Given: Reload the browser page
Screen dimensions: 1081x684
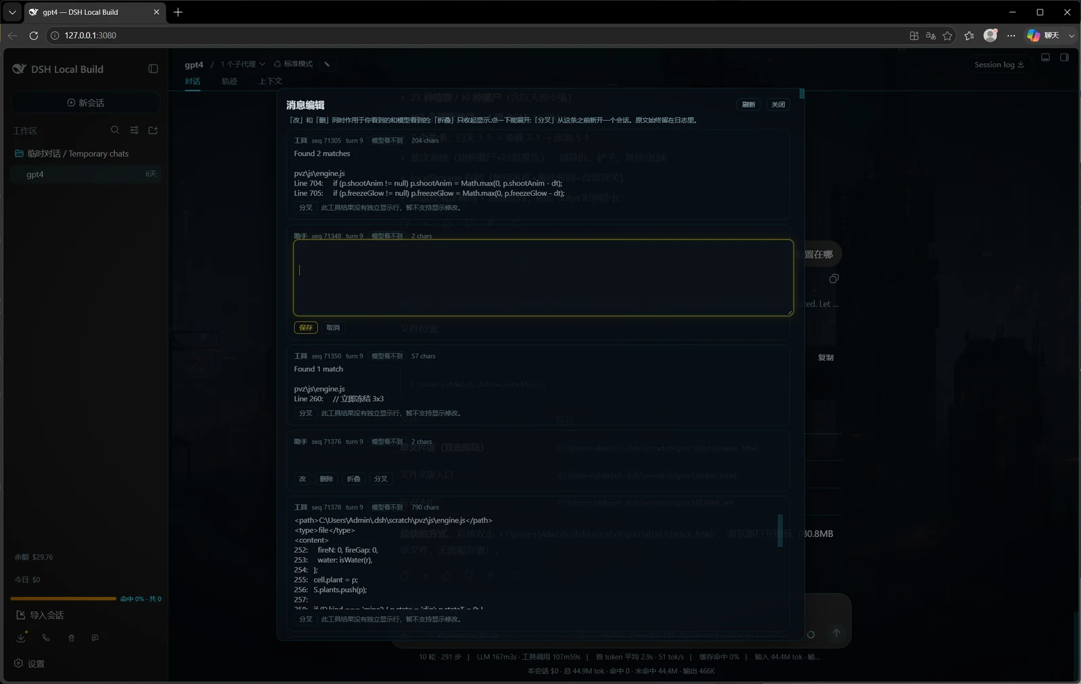Looking at the screenshot, I should pyautogui.click(x=34, y=35).
